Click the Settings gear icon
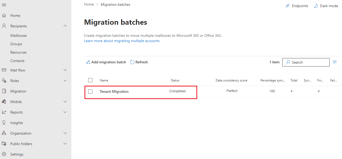This screenshot has height=159, width=342. (x=4, y=154)
